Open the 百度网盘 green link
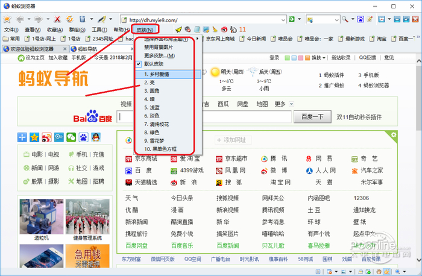 pos(136,246)
